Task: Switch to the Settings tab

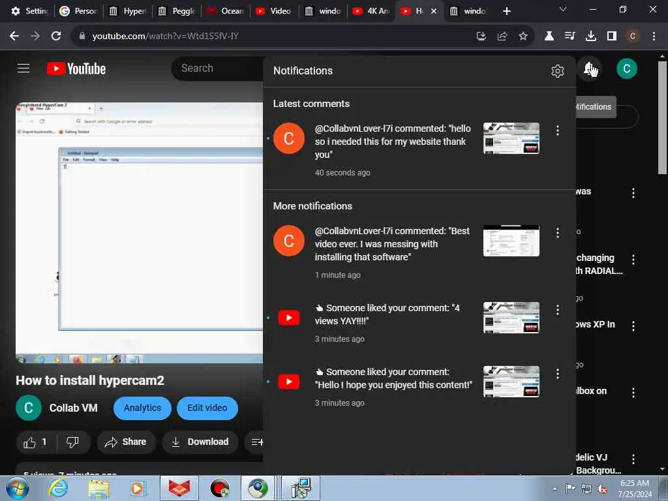Action: (x=29, y=11)
